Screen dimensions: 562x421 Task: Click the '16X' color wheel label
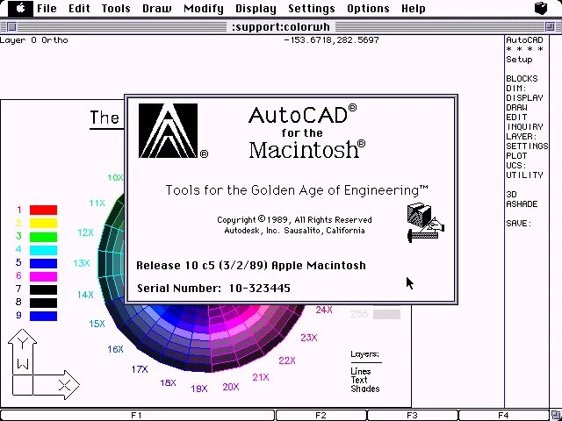pos(115,349)
